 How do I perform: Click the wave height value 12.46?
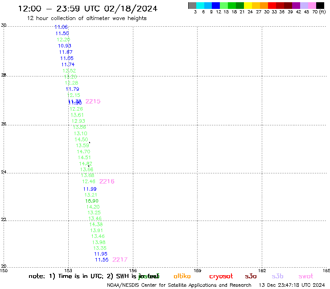click(89, 181)
